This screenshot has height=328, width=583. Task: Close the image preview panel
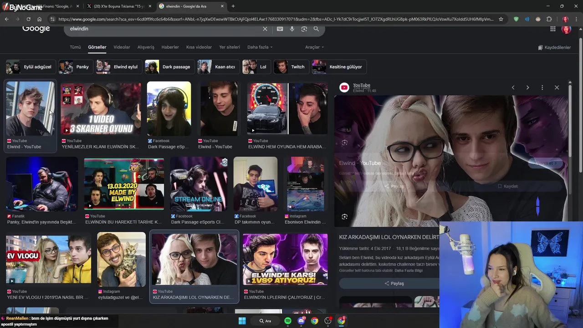[557, 87]
